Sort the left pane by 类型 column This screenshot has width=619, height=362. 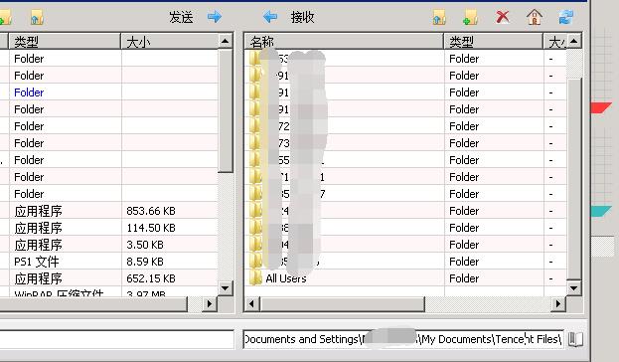tap(66, 41)
